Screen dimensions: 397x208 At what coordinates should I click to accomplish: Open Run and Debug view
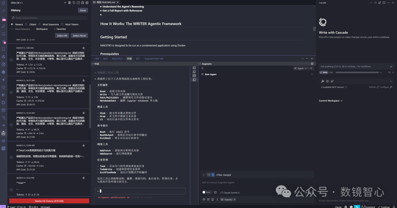(4, 26)
